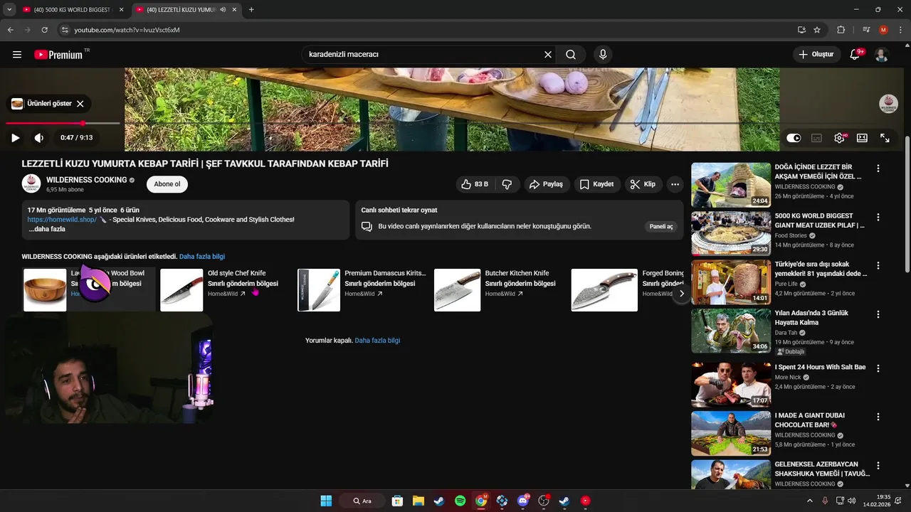
Task: Mute the video volume
Action: pos(39,138)
